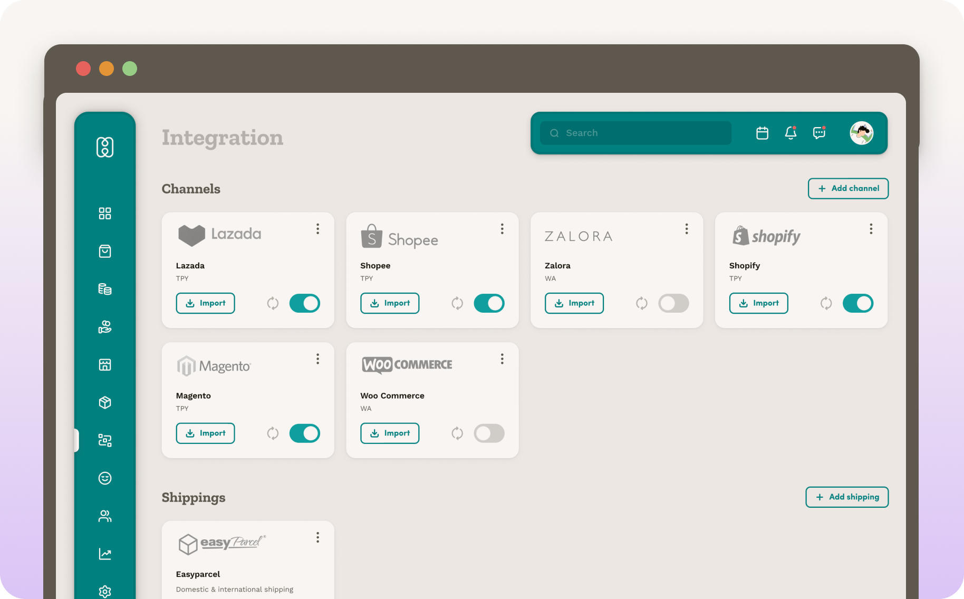Enable the Zalora sync toggle
This screenshot has height=599, width=964.
point(673,303)
